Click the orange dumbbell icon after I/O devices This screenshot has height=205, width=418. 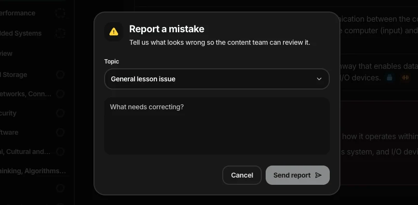pyautogui.click(x=405, y=77)
